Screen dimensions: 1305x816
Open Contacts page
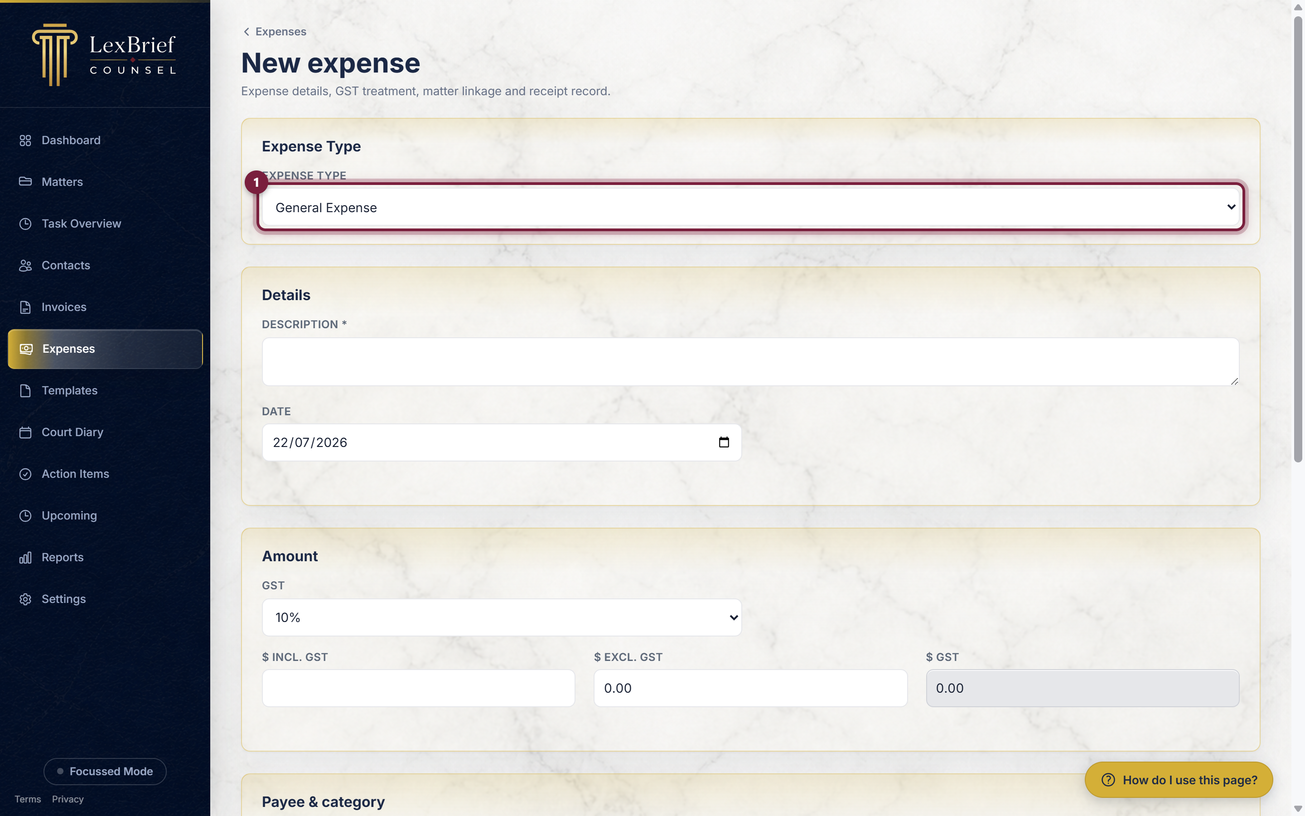coord(105,266)
